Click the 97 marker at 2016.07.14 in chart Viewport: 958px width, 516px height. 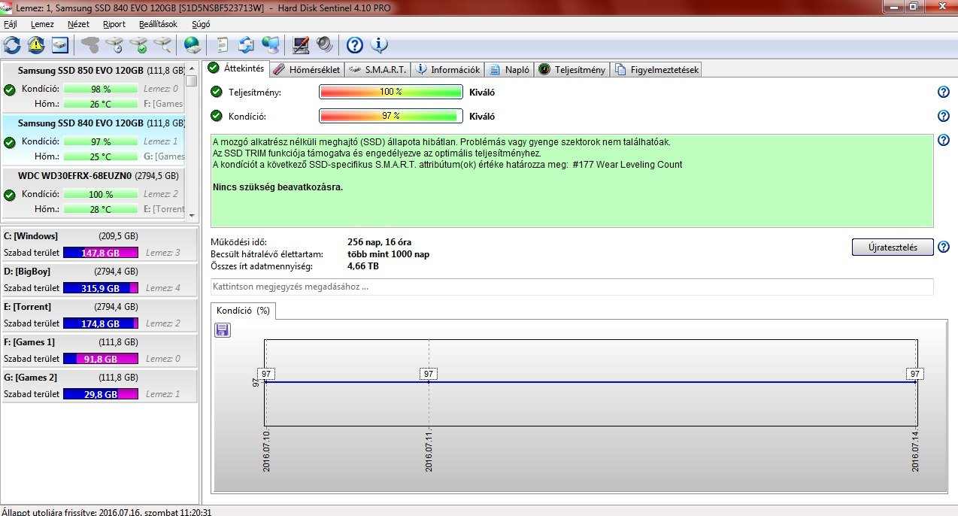(915, 374)
